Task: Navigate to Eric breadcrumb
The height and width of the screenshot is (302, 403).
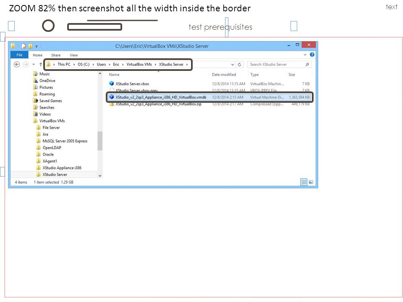Action: [116, 65]
